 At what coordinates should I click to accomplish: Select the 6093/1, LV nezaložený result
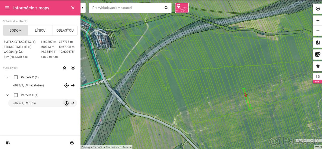tap(29, 86)
